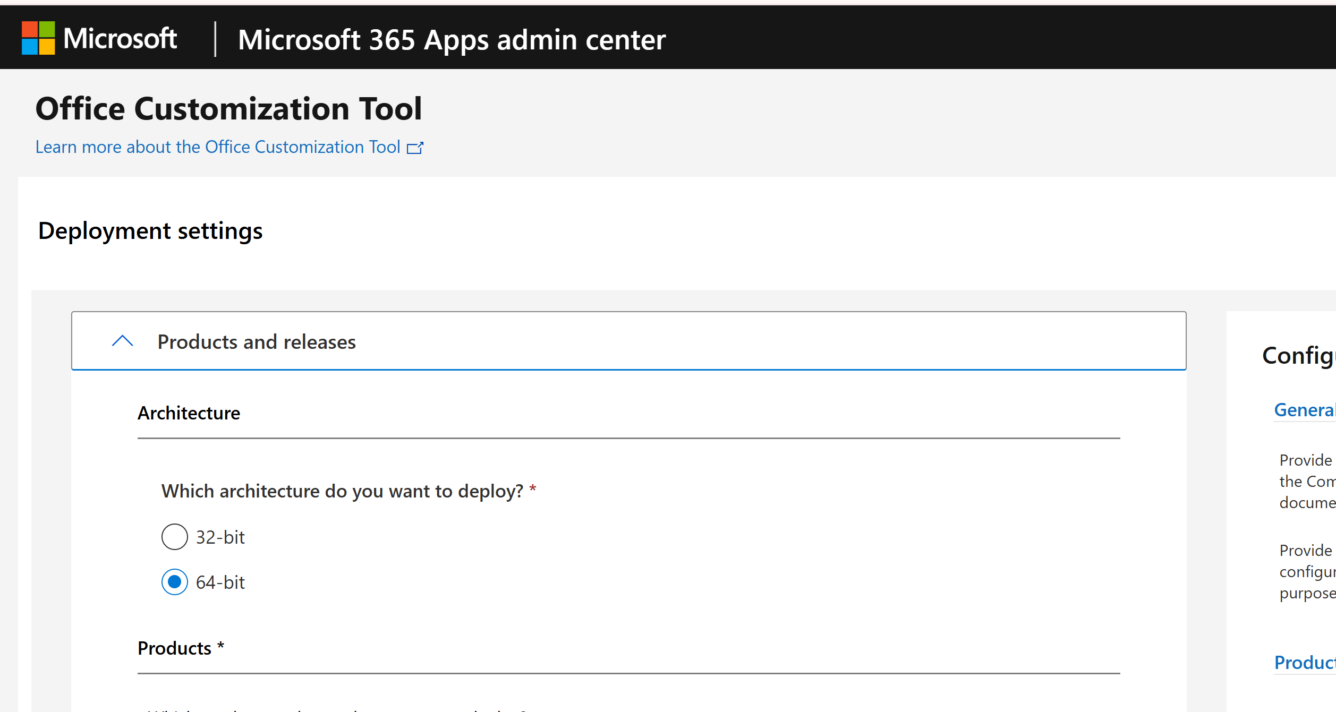The image size is (1336, 712).
Task: Open the General link in right panel
Action: [x=1304, y=410]
